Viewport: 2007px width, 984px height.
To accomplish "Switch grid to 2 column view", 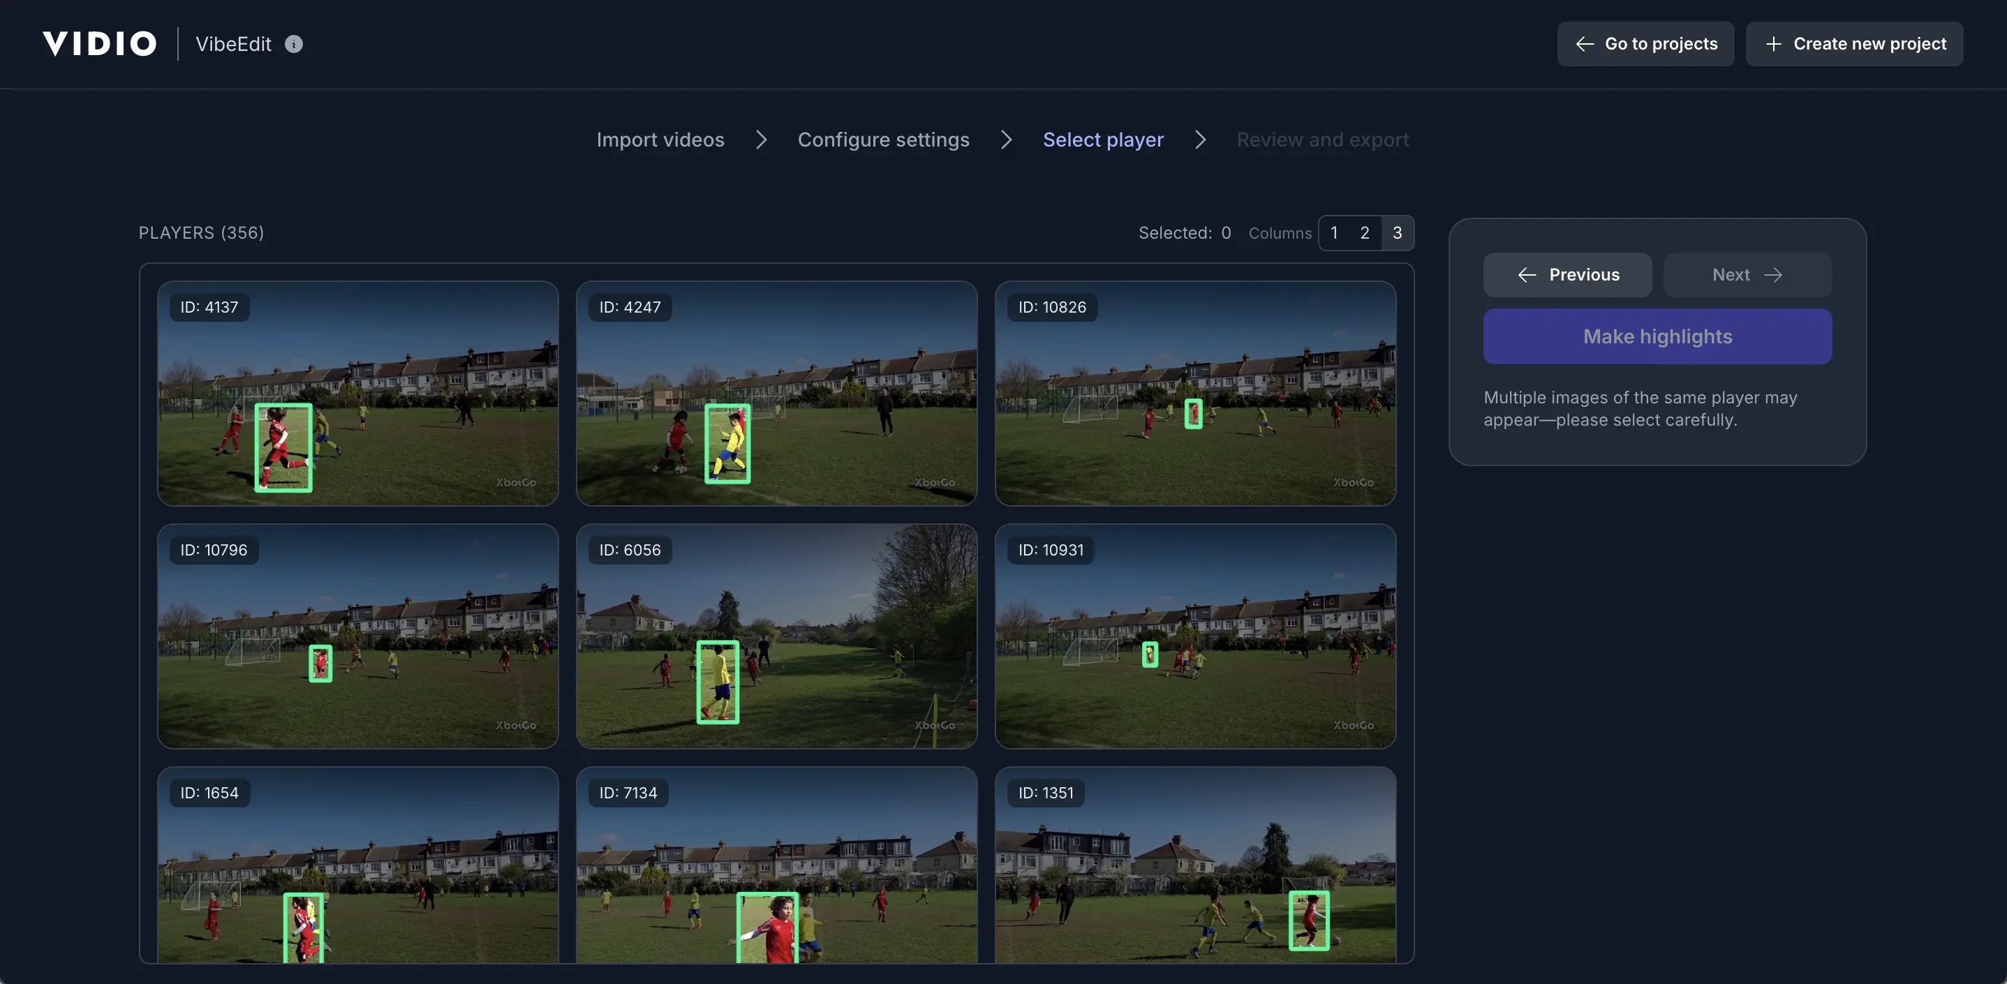I will point(1364,232).
